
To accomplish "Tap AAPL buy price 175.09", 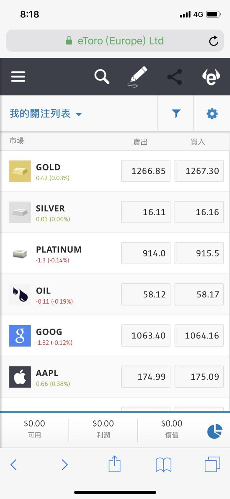I will pyautogui.click(x=199, y=377).
